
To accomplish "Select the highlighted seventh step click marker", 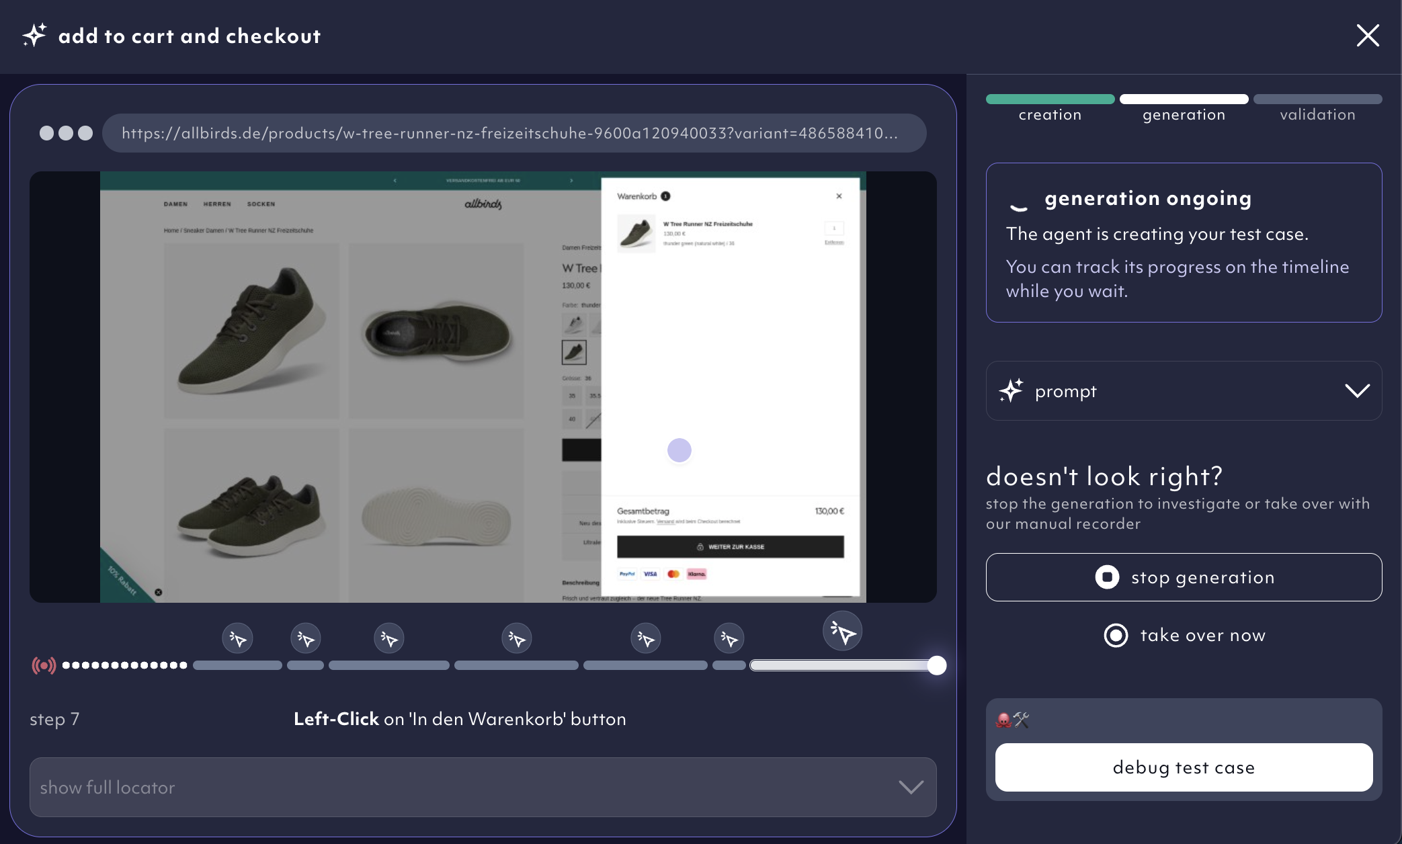I will [842, 632].
